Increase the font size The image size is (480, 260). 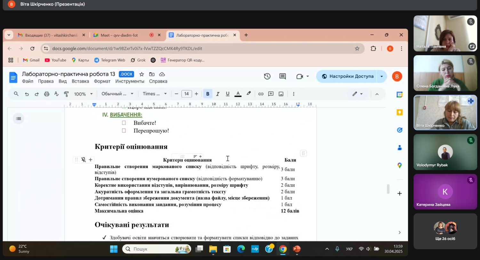click(x=196, y=94)
